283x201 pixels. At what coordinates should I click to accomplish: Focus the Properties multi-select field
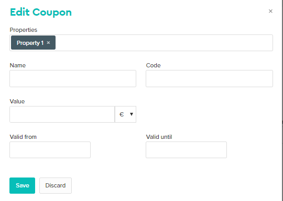click(x=141, y=43)
